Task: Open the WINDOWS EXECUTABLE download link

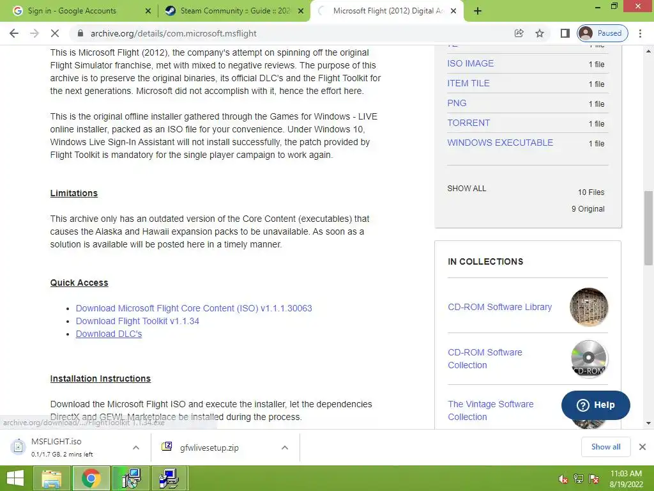Action: 500,143
